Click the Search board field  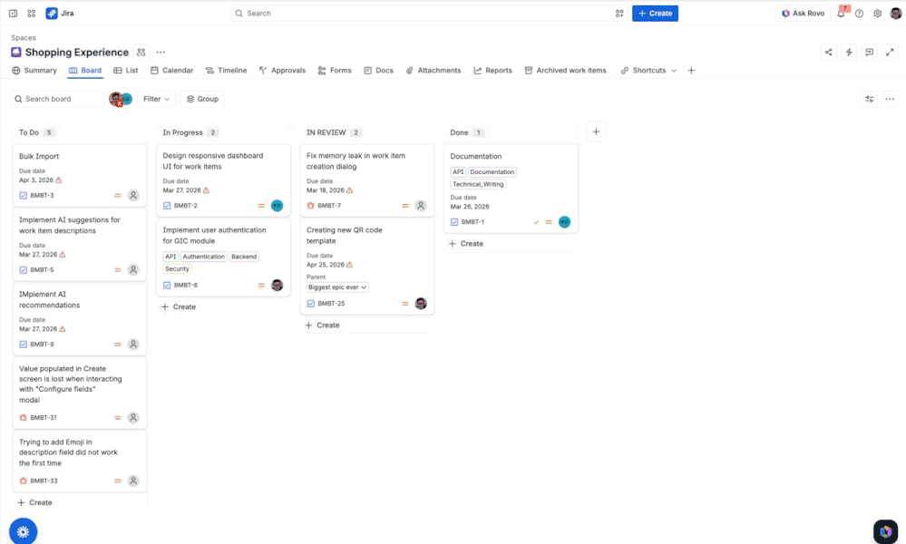coord(58,99)
